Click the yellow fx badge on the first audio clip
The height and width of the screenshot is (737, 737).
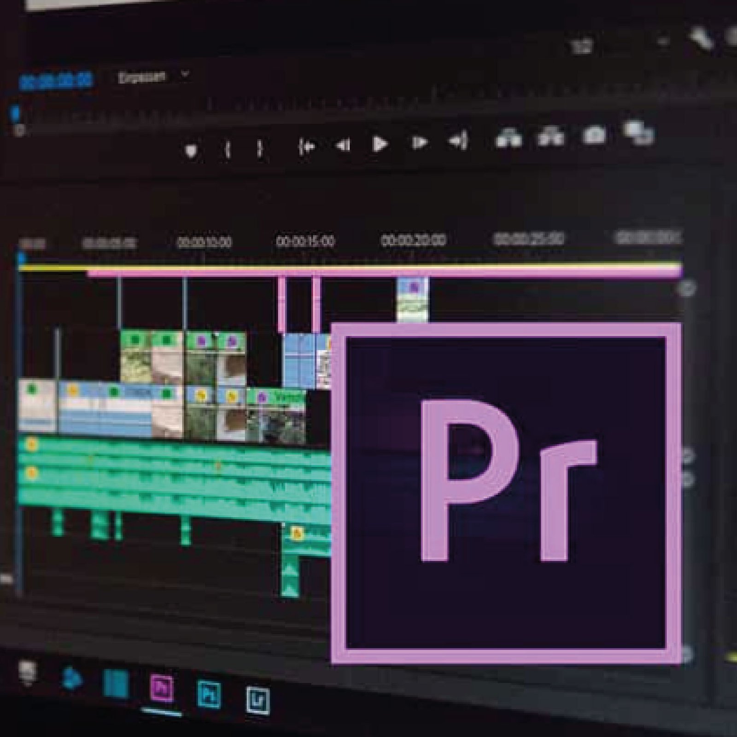coord(31,445)
